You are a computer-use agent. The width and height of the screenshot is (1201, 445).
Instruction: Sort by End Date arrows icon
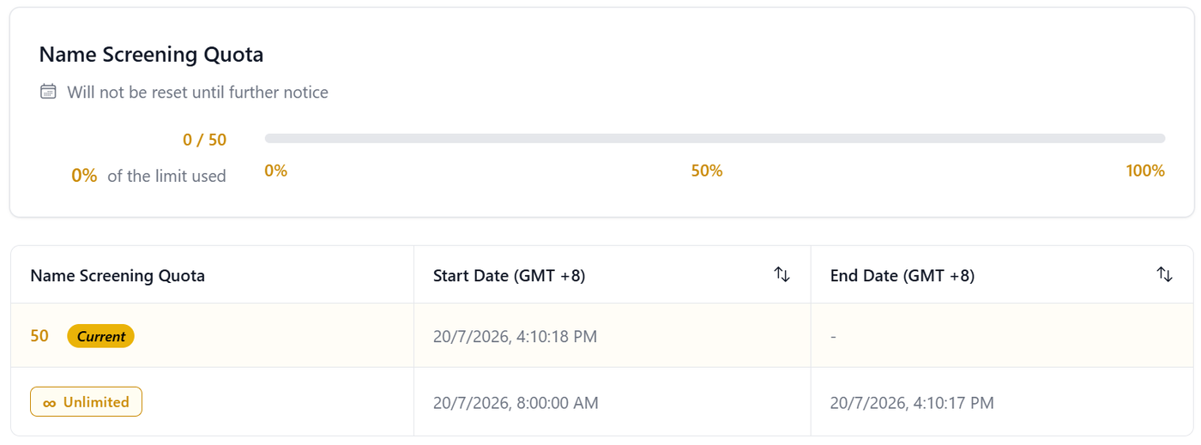click(x=1164, y=274)
